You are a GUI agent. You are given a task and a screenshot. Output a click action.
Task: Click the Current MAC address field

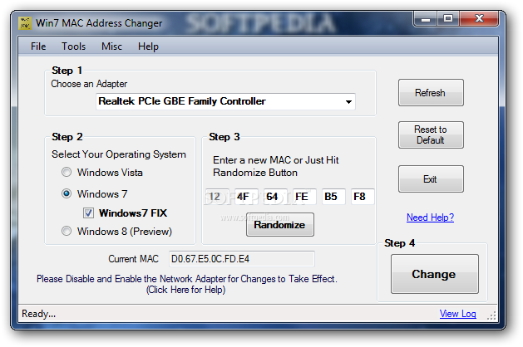click(x=241, y=259)
